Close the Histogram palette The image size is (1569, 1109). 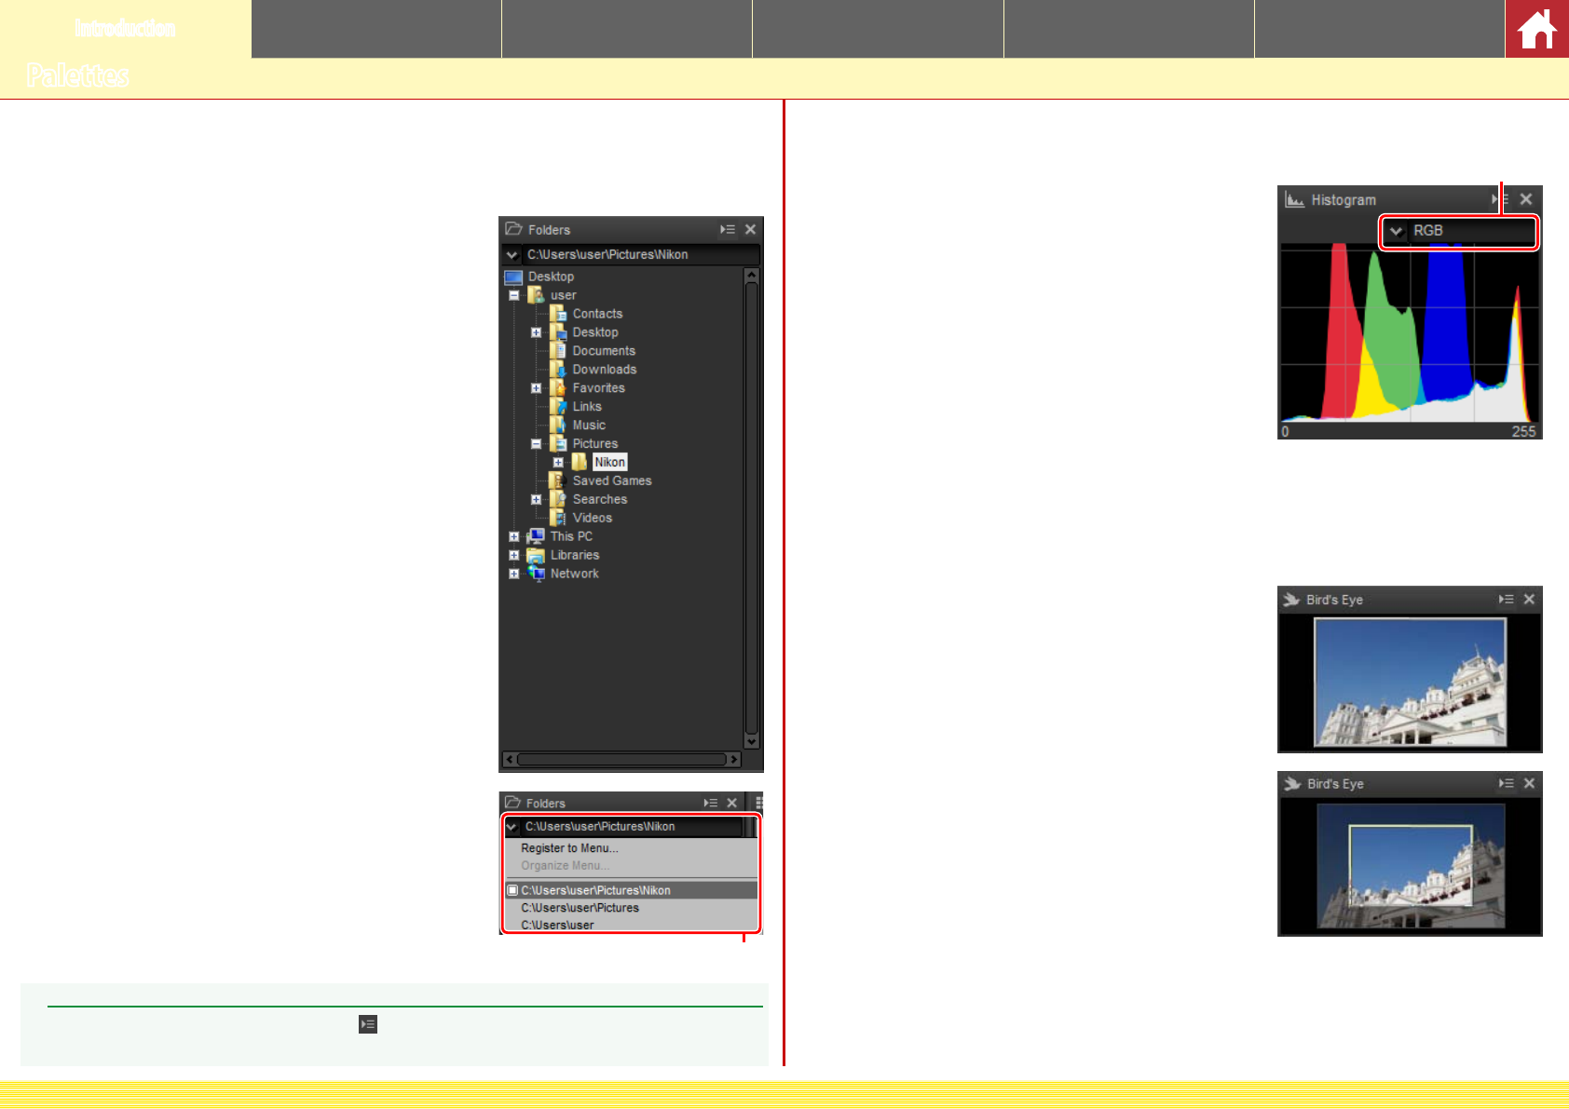1526,199
